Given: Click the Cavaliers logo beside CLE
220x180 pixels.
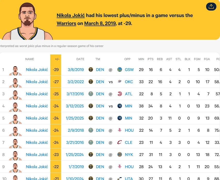Looking at the screenshot, I should pos(119,142).
